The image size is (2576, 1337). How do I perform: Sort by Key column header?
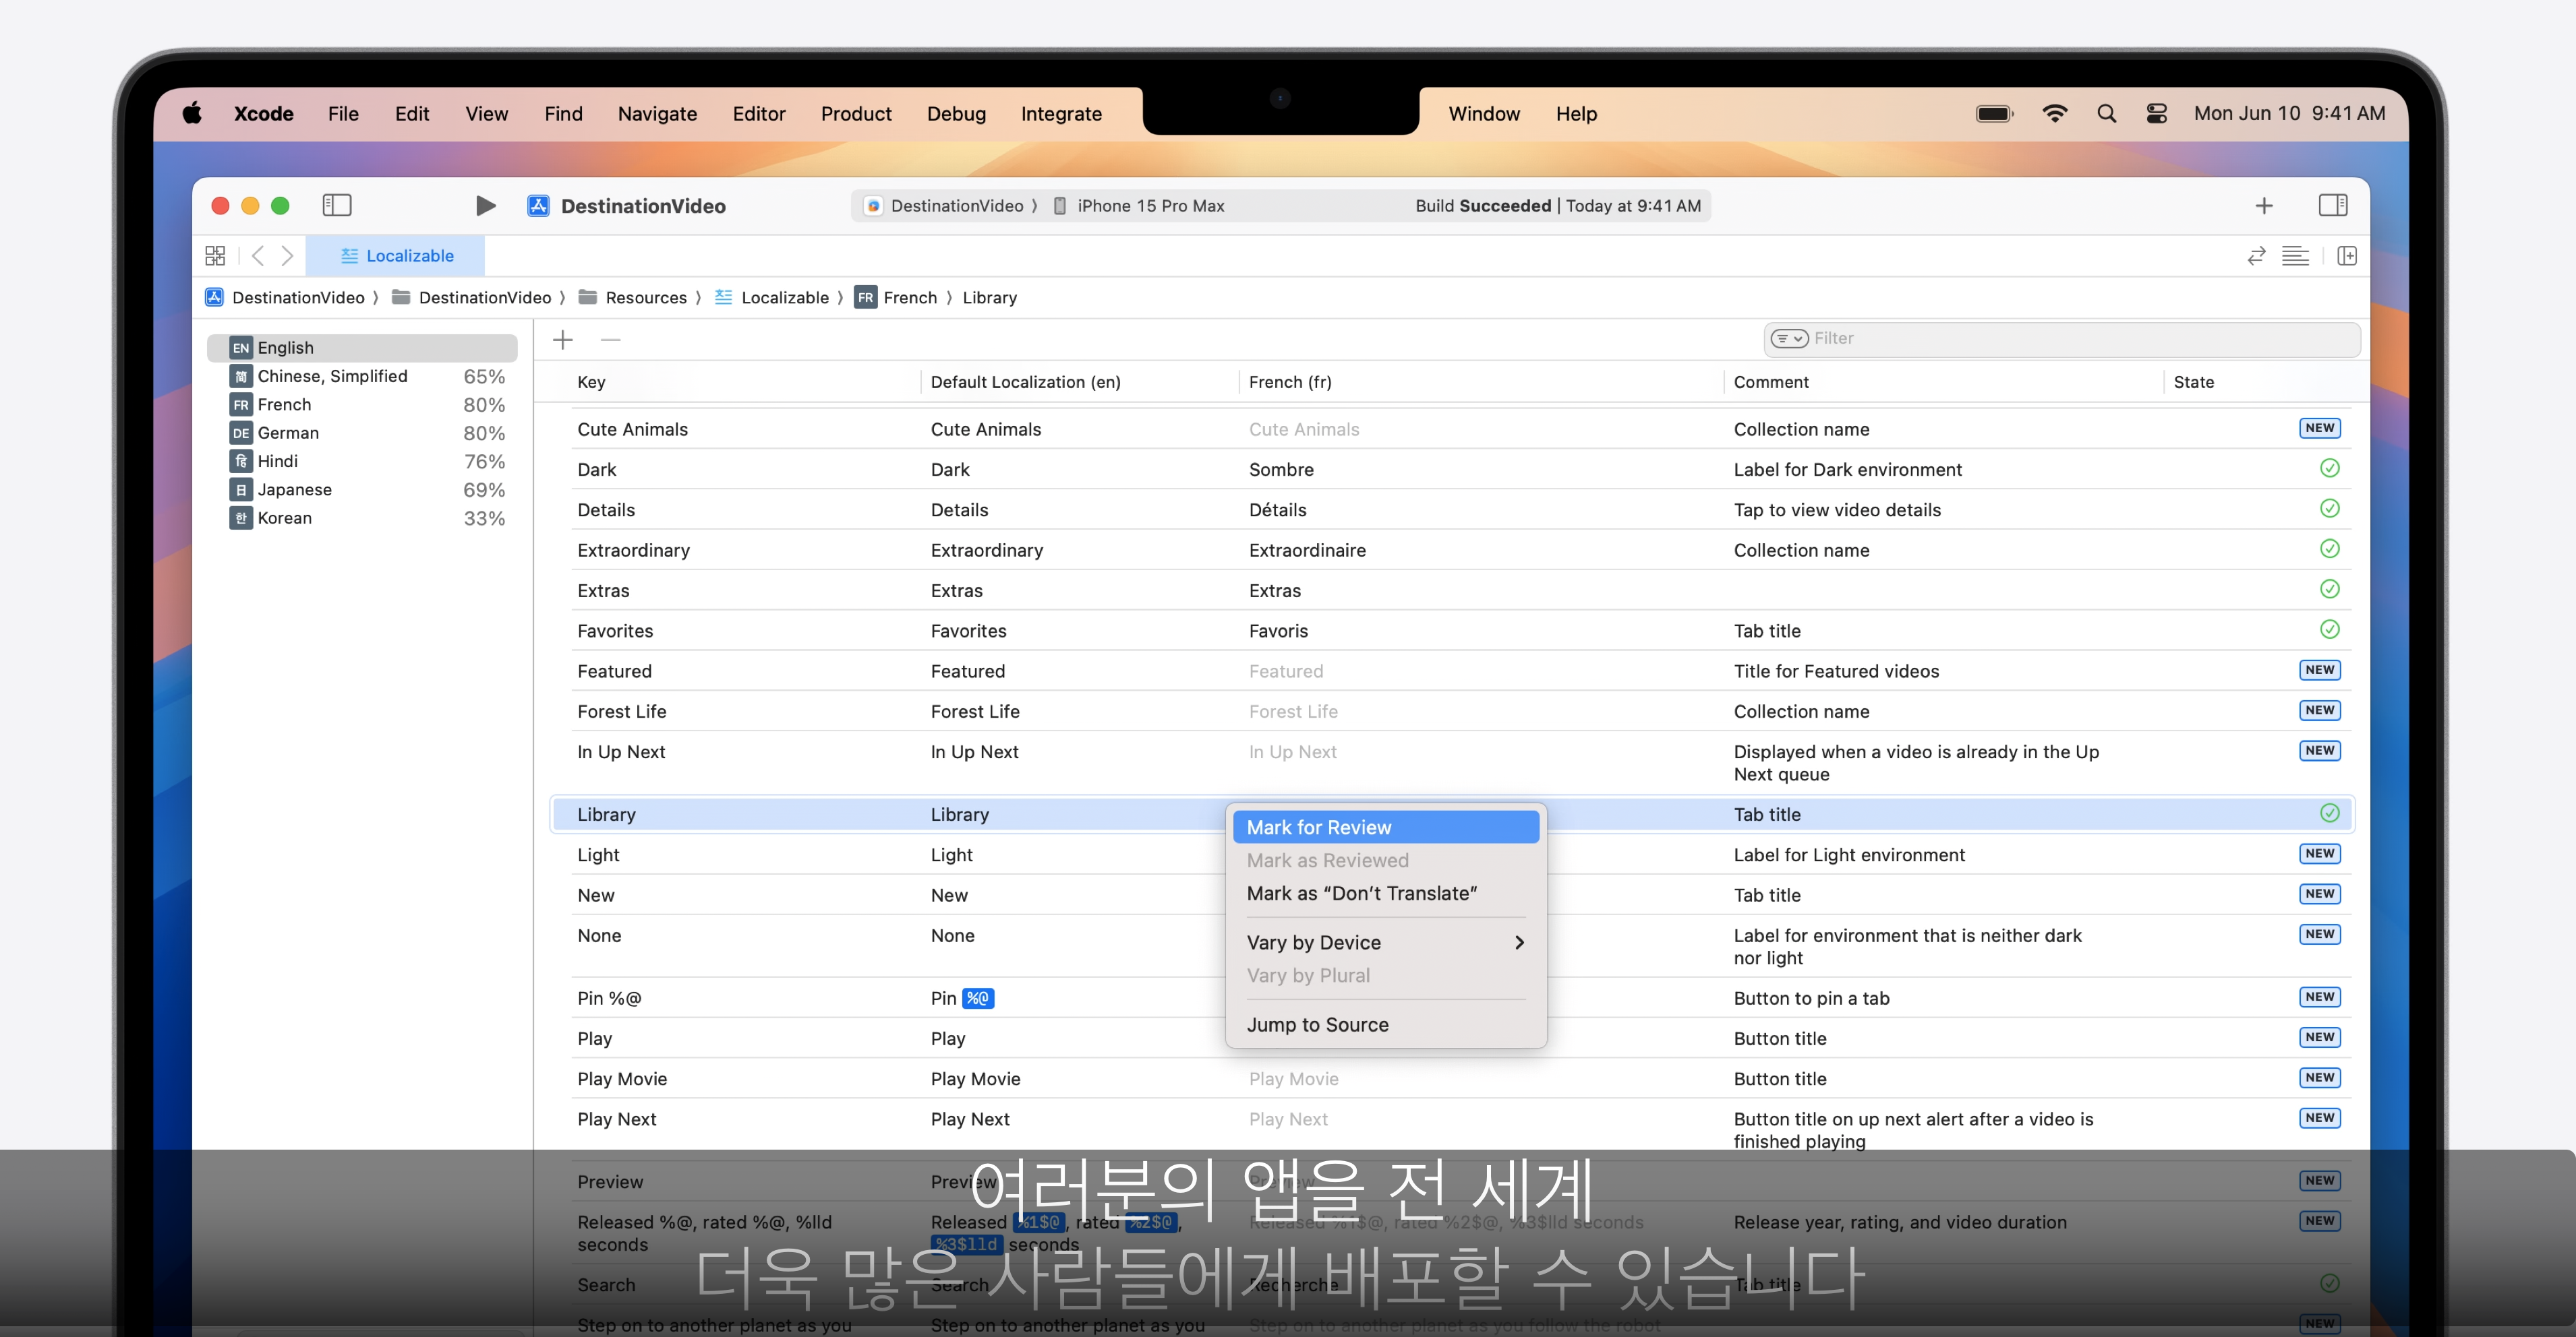(591, 381)
